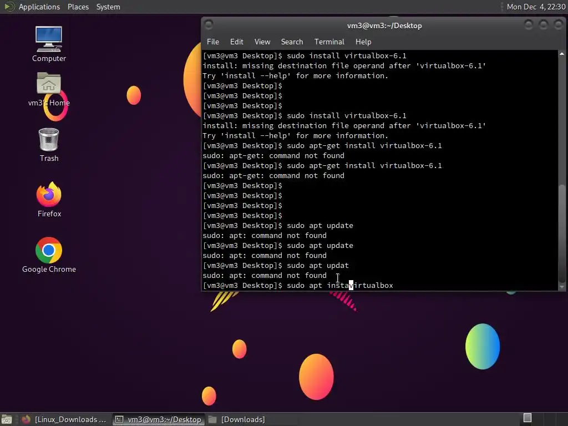Open the vm3's Home folder icon
568x426 pixels.
[x=49, y=89]
